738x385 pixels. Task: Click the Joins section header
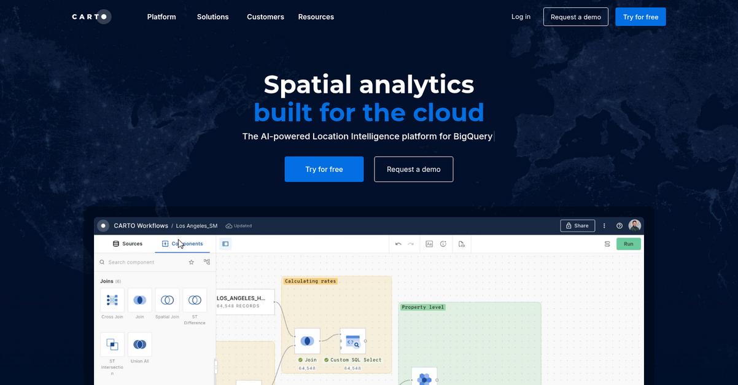[x=111, y=281]
